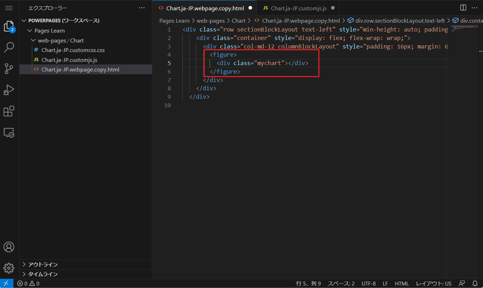Image resolution: width=483 pixels, height=288 pixels.
Task: Change UTF-8 encoding in status bar
Action: [x=369, y=283]
